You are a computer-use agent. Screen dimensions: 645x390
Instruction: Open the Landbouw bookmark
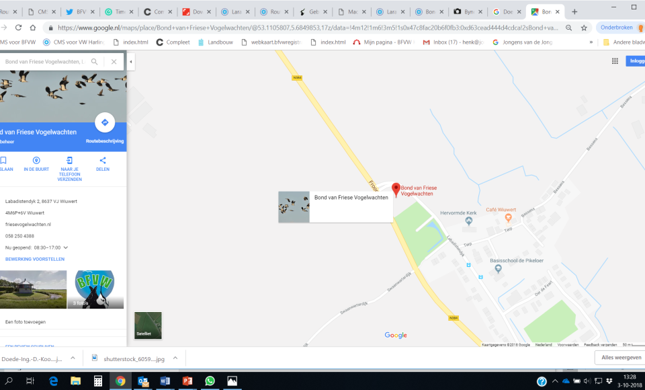pyautogui.click(x=216, y=42)
